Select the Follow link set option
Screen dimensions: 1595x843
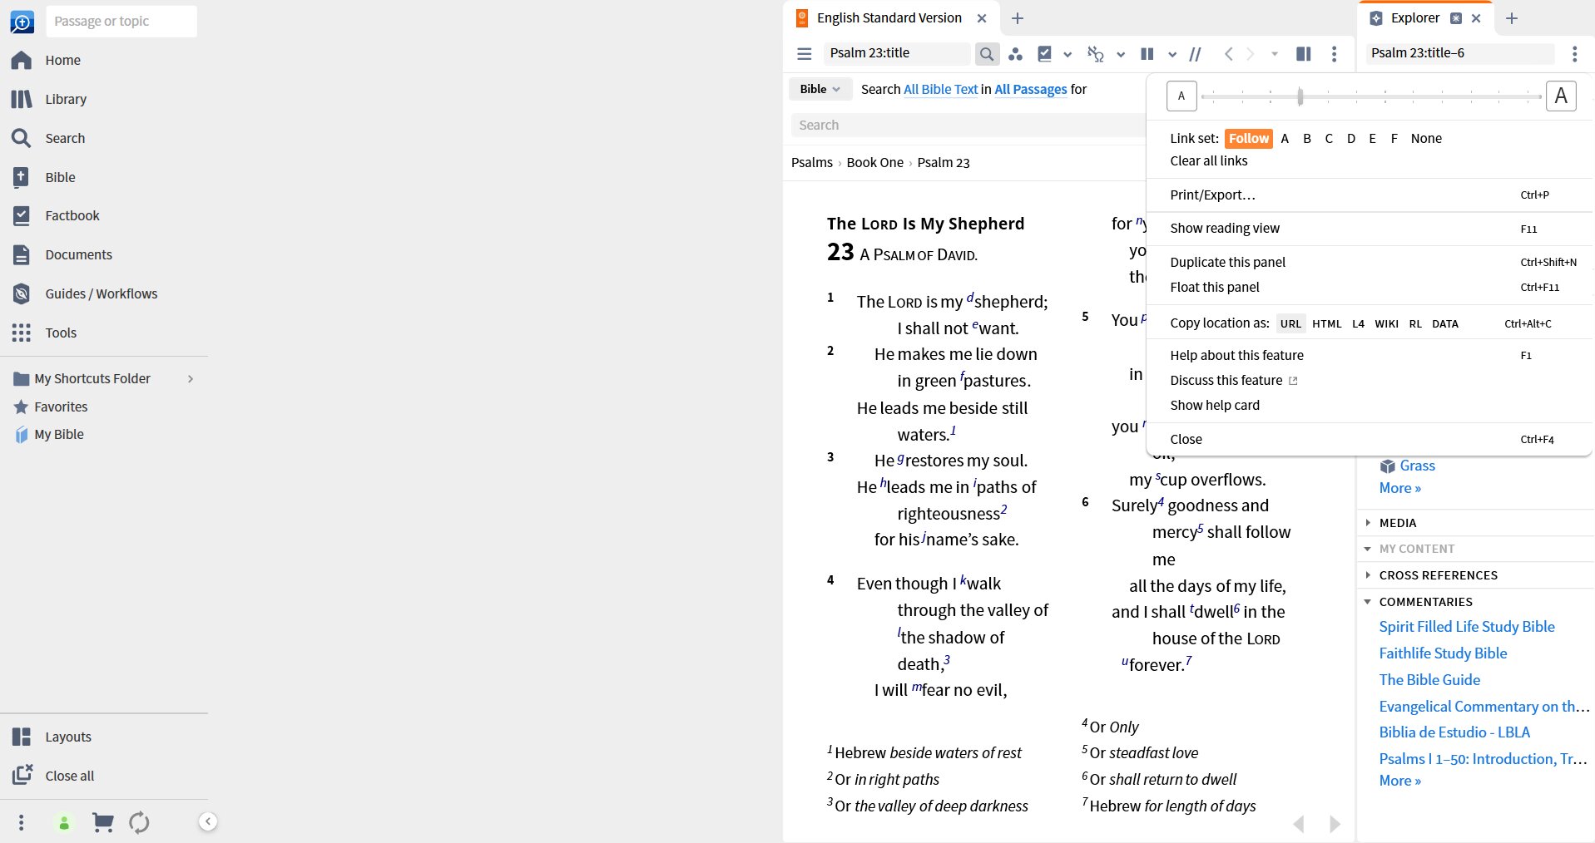(1249, 139)
